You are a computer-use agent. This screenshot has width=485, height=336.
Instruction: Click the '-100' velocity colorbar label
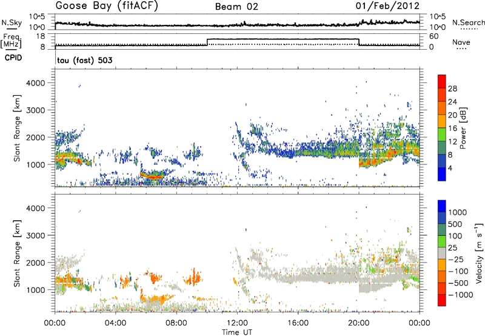[458, 271]
